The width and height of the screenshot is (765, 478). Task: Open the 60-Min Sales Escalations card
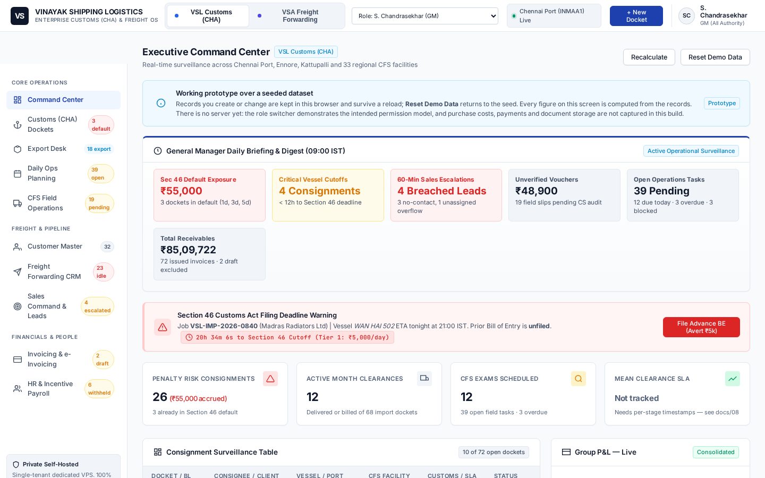point(446,195)
